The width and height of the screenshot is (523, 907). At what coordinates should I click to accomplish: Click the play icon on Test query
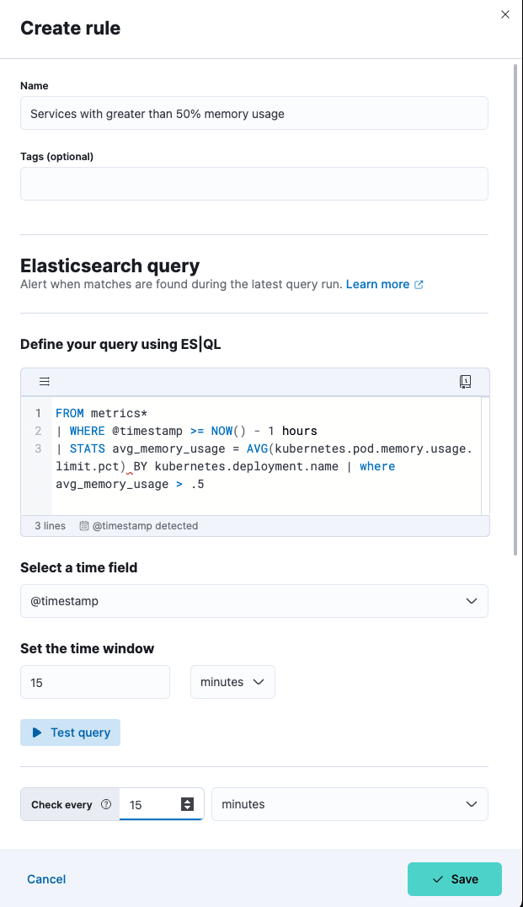click(x=37, y=733)
